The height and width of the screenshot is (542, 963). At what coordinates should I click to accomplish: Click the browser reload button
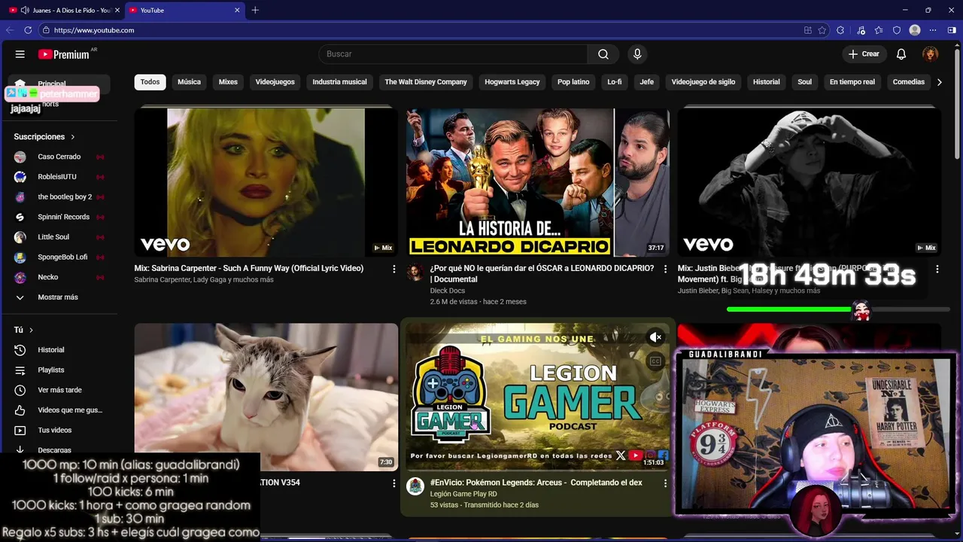[x=28, y=30]
